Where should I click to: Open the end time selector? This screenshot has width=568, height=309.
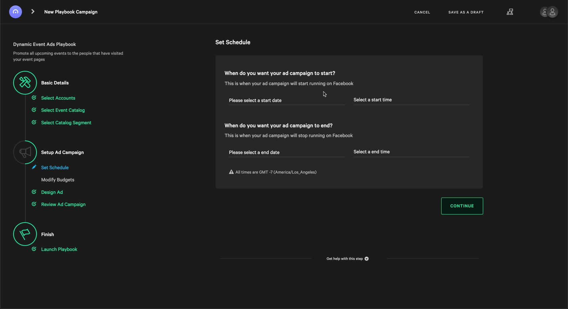tap(411, 152)
